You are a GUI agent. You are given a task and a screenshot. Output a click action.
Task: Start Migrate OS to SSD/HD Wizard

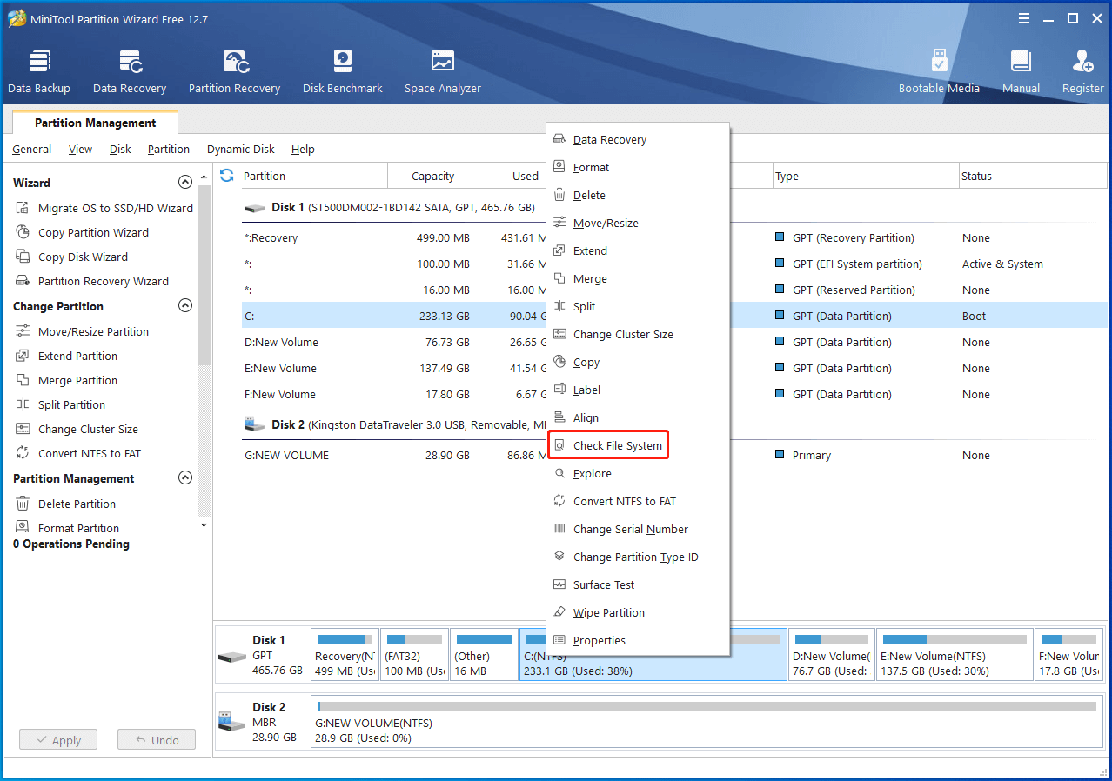(x=104, y=208)
